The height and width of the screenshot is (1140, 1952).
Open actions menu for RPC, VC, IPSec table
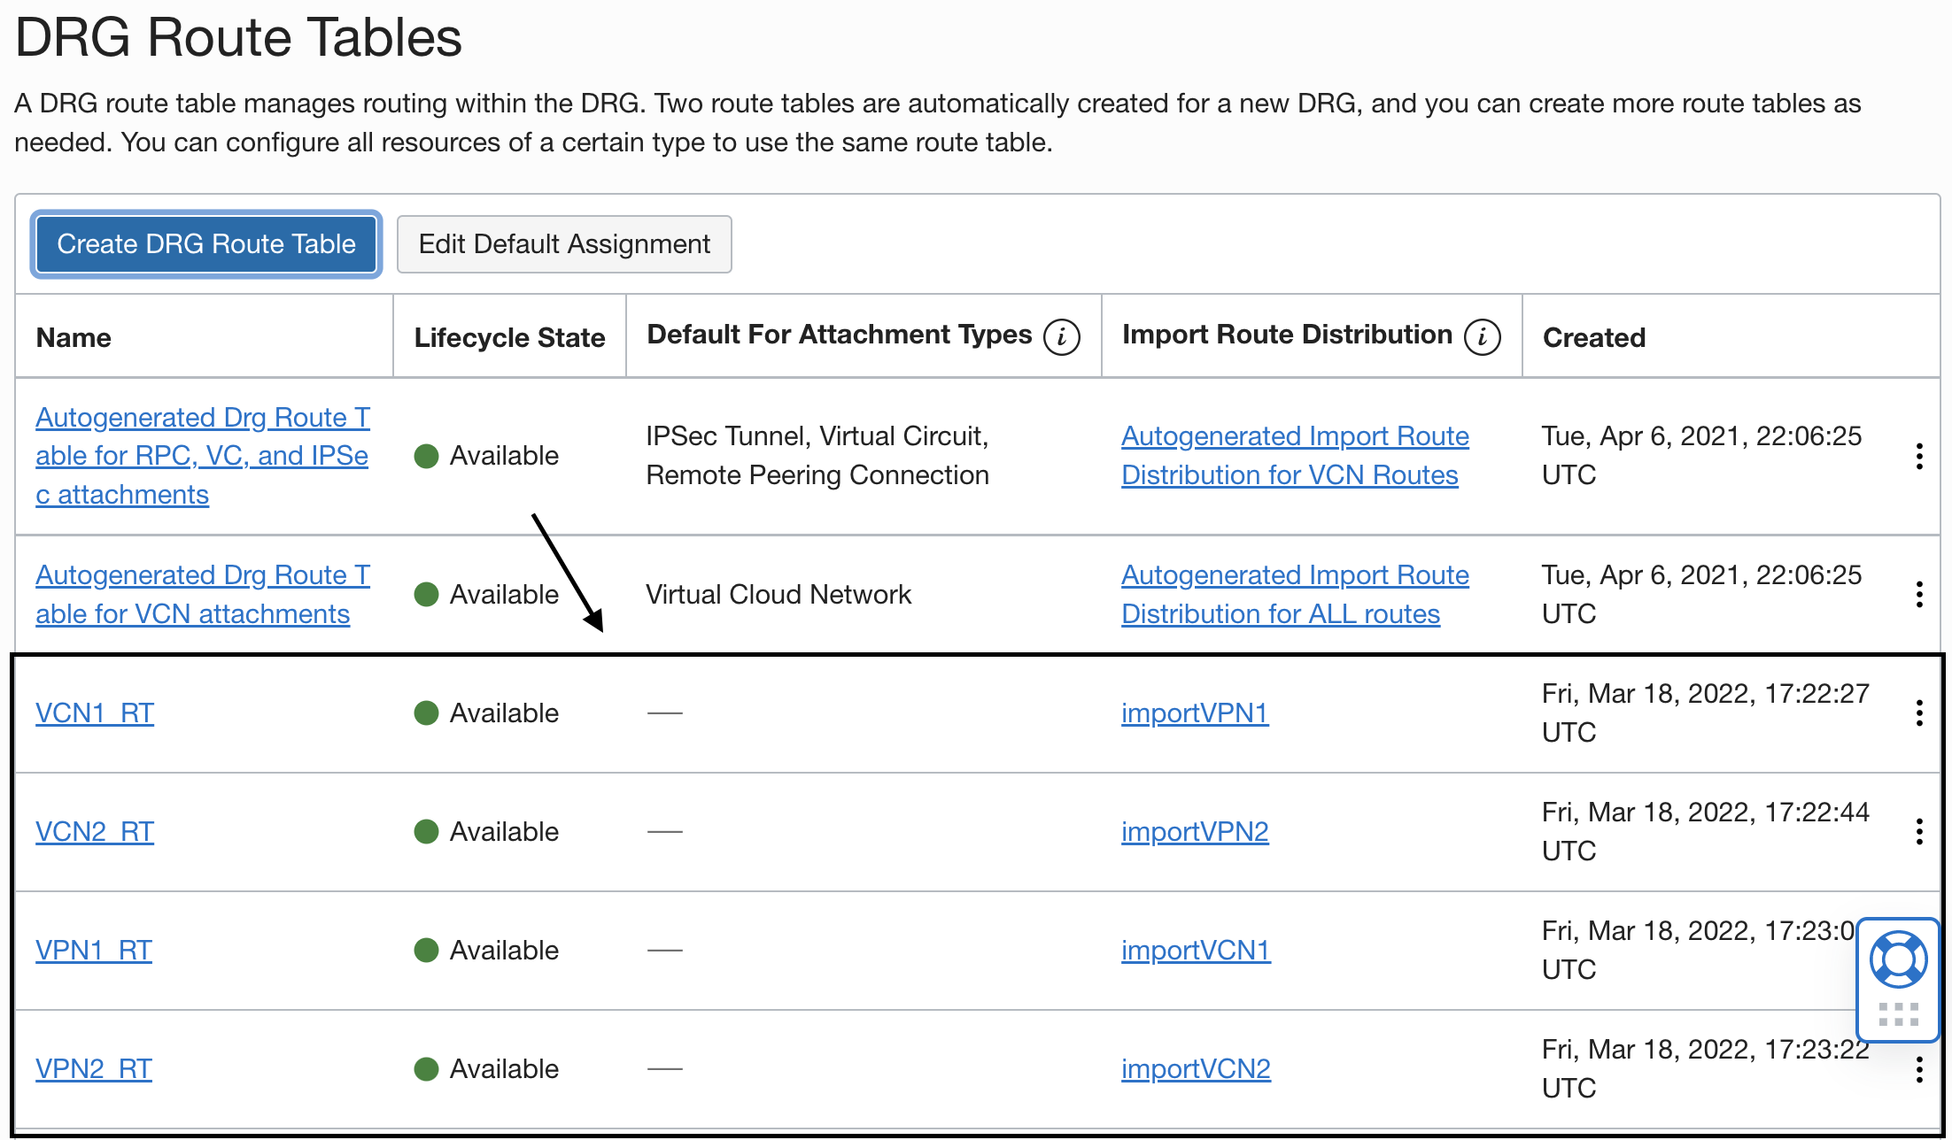(x=1918, y=456)
